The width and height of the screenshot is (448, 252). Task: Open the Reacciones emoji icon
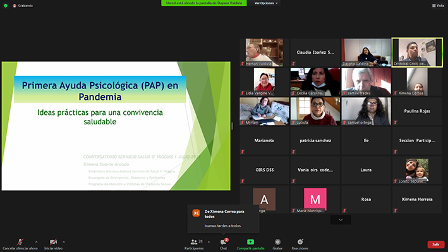(300, 242)
